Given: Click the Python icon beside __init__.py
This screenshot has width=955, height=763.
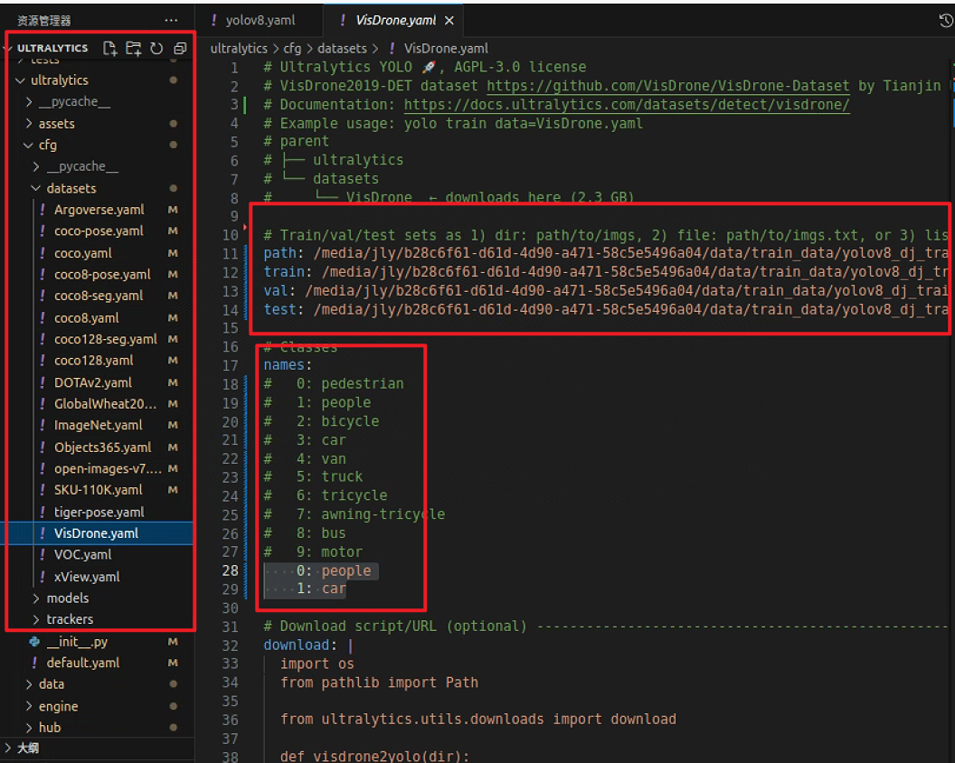Looking at the screenshot, I should coord(34,642).
